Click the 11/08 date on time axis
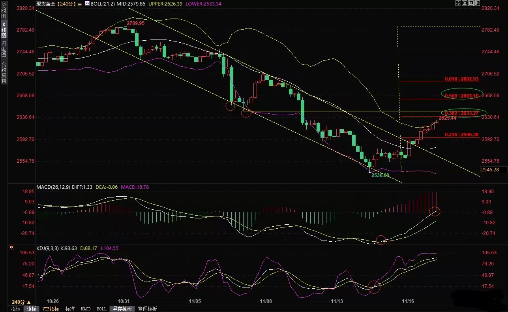The image size is (508, 312). [x=265, y=301]
